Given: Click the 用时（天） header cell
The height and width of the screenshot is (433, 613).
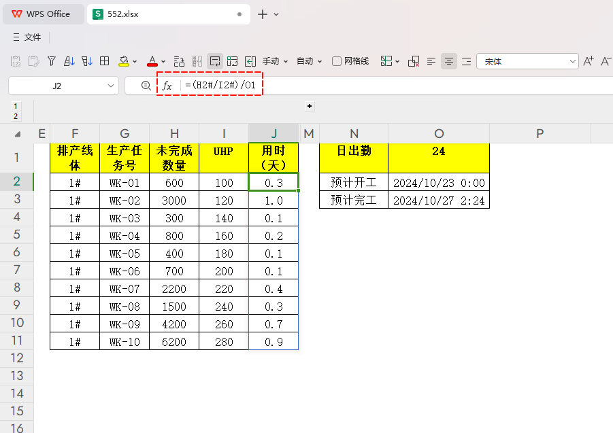Looking at the screenshot, I should pyautogui.click(x=274, y=158).
